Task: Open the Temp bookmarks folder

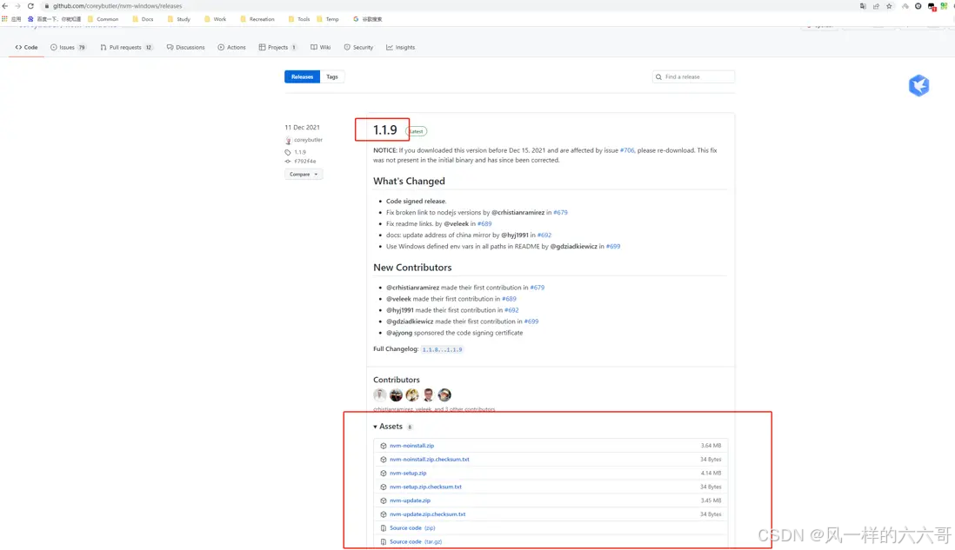Action: (328, 19)
